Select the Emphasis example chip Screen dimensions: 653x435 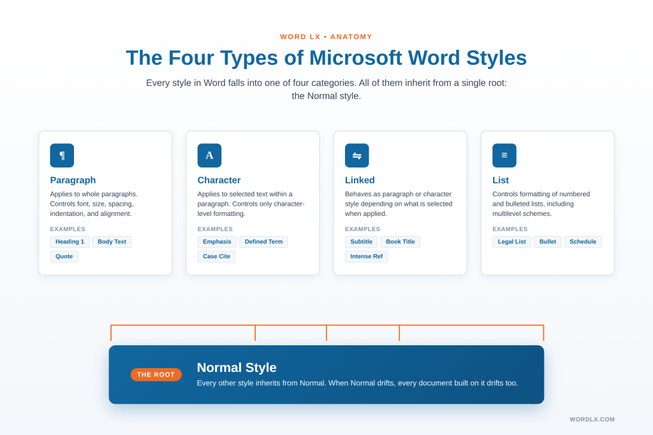pyautogui.click(x=217, y=241)
